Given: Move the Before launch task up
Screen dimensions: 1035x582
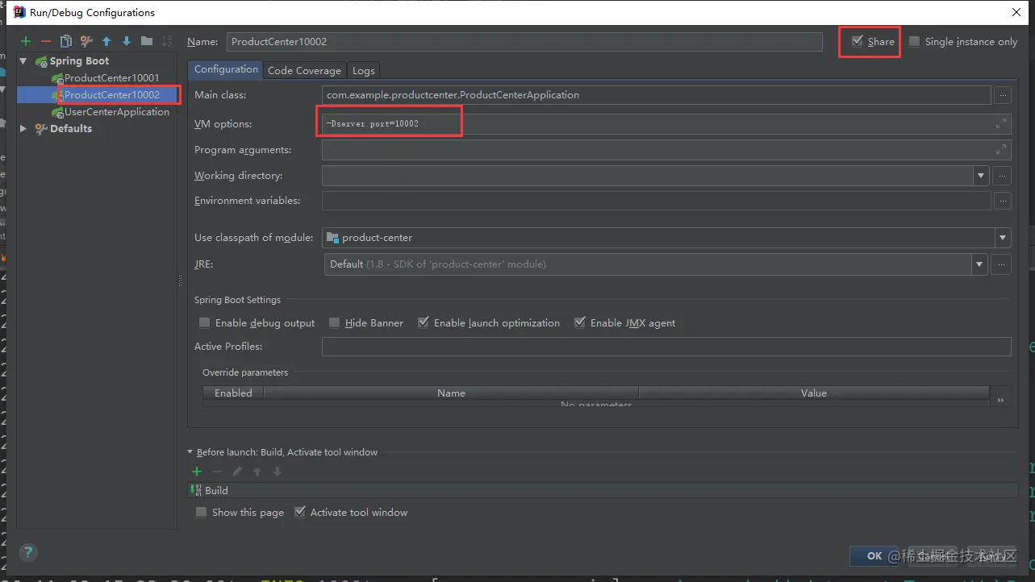Looking at the screenshot, I should coord(257,472).
